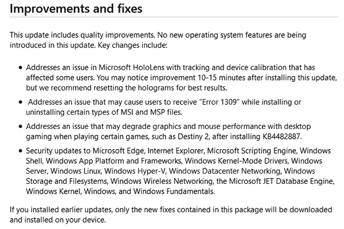Click the words "Microsoft HoloLens"

coord(131,68)
